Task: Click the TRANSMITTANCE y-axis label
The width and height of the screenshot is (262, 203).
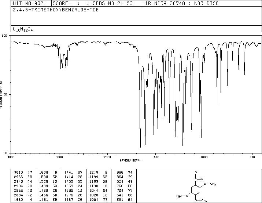Action: click(x=1, y=95)
